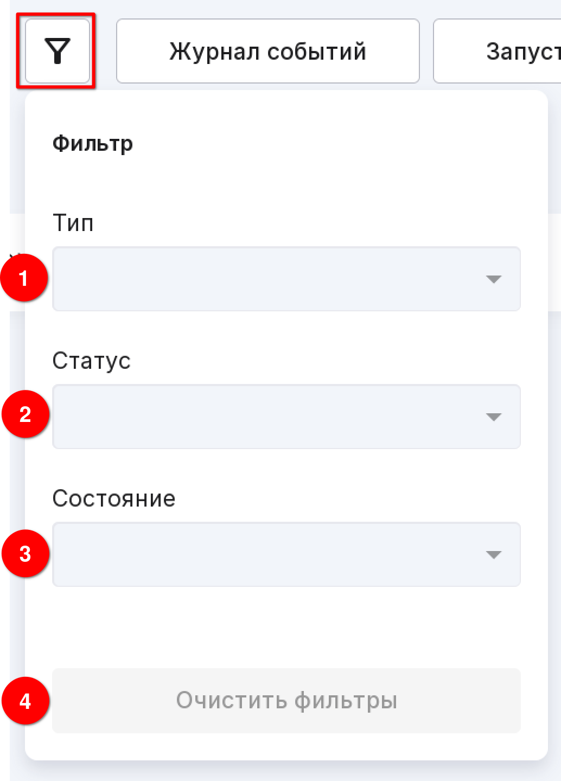Click the Статус field label
This screenshot has width=561, height=781.
click(92, 361)
